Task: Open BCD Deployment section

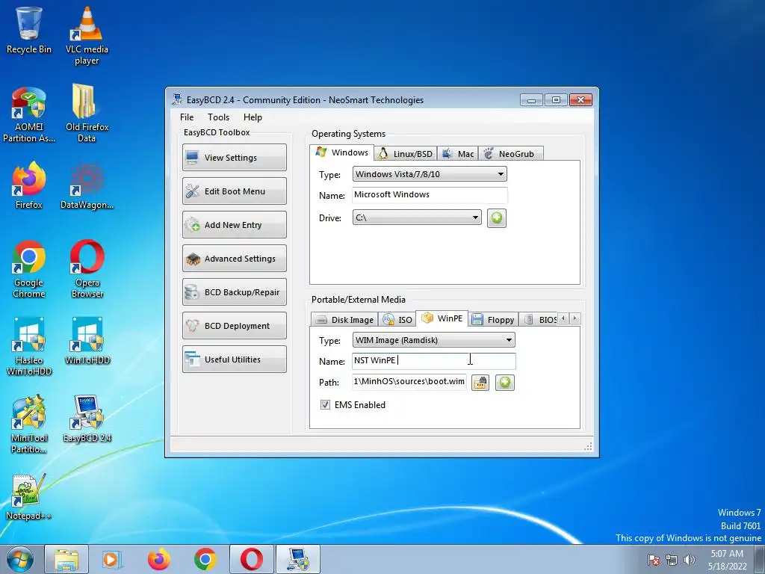Action: (234, 326)
